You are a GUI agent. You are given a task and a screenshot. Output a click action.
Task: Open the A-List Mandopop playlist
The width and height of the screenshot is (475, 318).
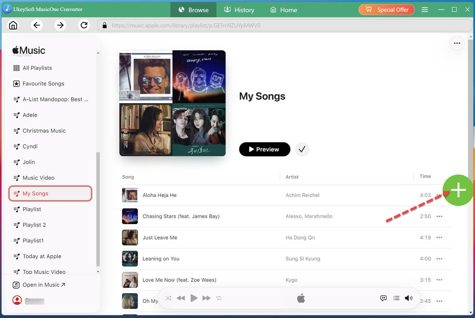[x=51, y=99]
